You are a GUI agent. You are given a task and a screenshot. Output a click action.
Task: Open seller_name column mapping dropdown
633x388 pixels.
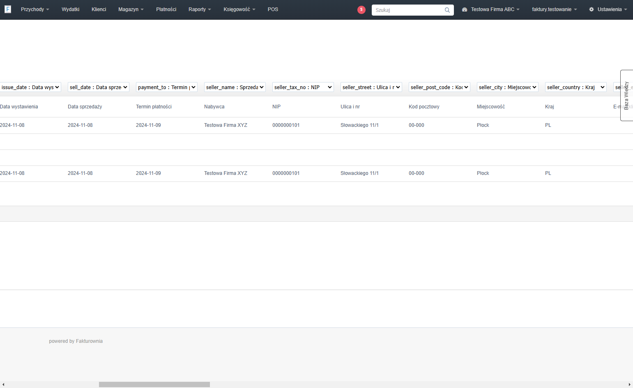[x=235, y=87]
